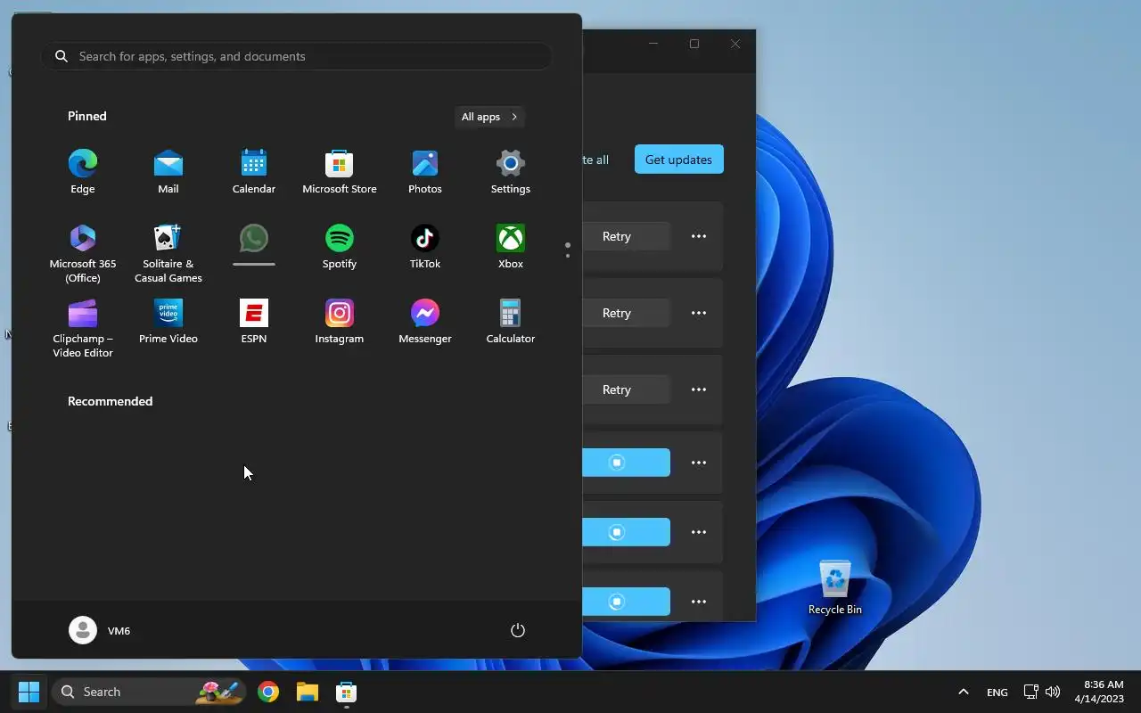This screenshot has height=713, width=1141.
Task: Click the Start menu search field
Action: tap(296, 56)
